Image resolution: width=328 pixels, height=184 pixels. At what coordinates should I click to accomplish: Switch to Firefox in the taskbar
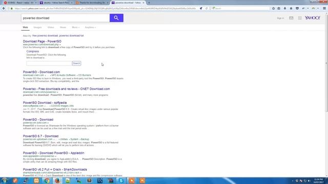(x=57, y=180)
